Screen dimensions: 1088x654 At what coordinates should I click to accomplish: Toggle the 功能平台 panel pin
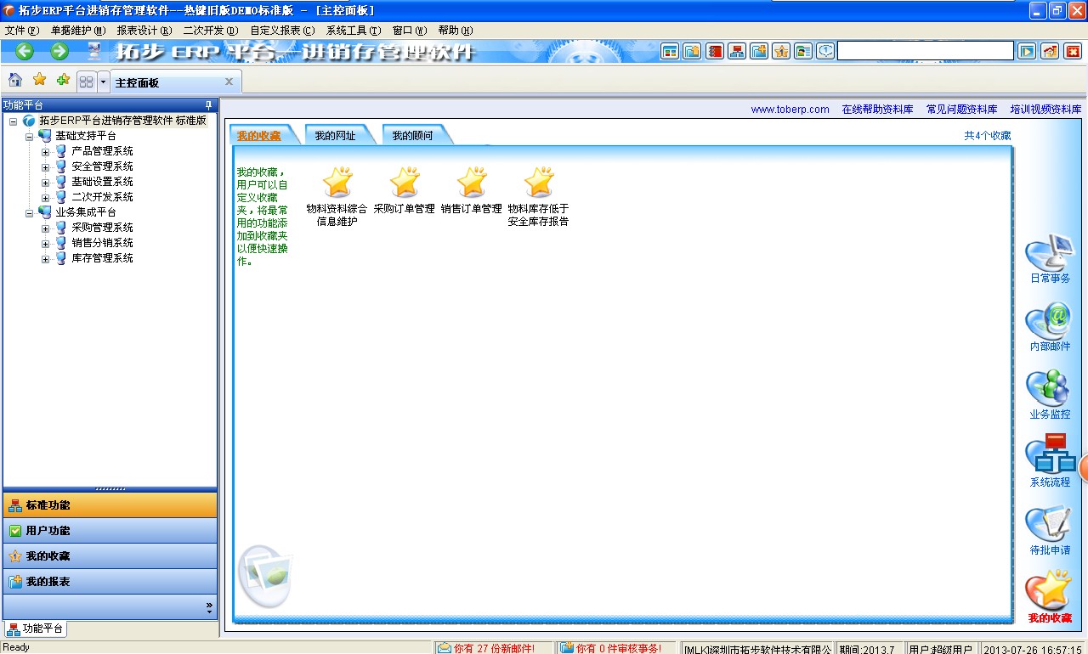pyautogui.click(x=209, y=105)
